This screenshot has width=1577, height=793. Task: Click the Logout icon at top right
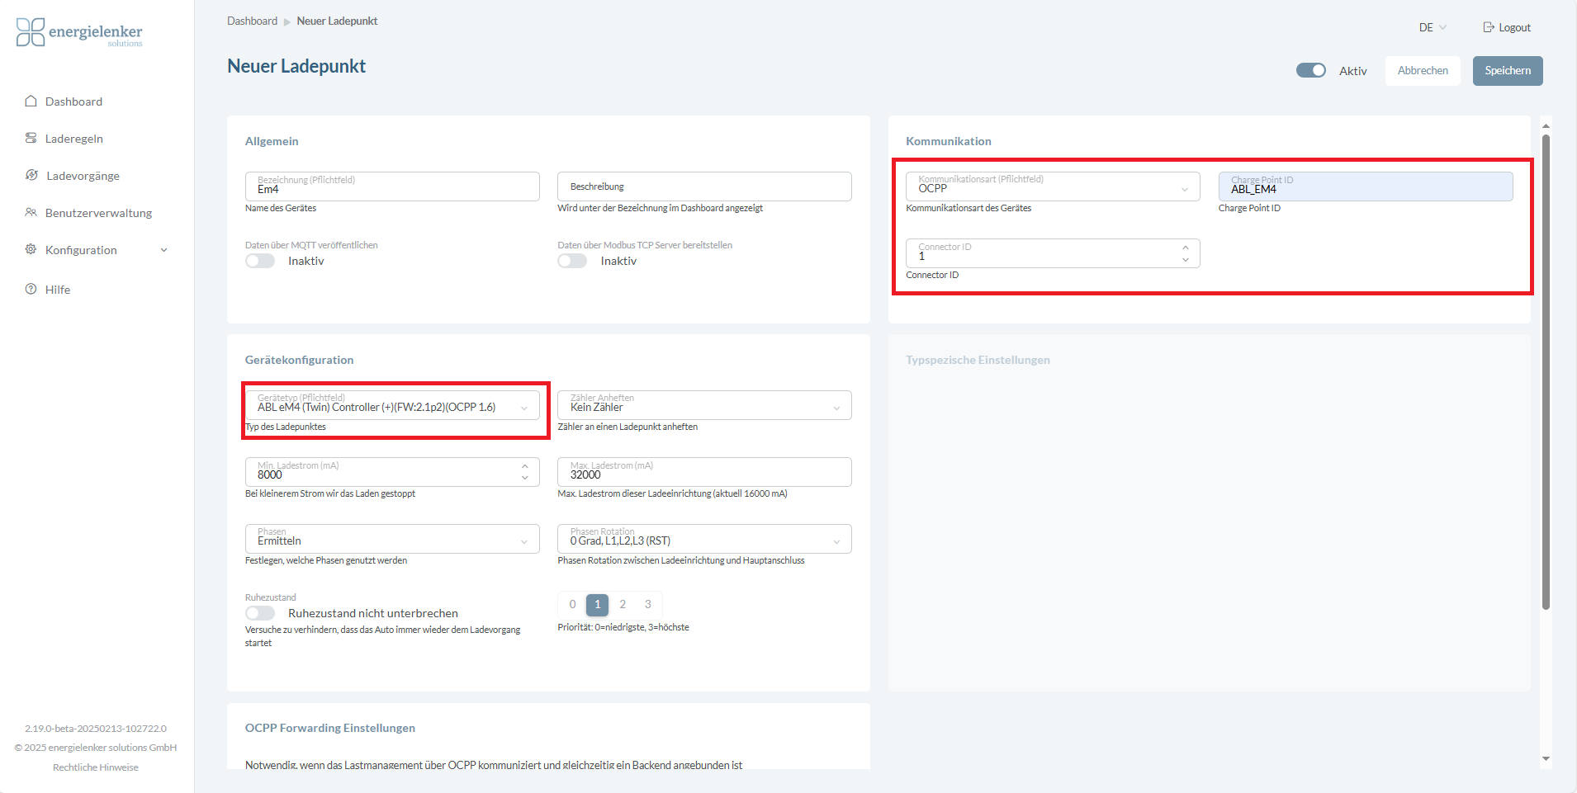1489,27
